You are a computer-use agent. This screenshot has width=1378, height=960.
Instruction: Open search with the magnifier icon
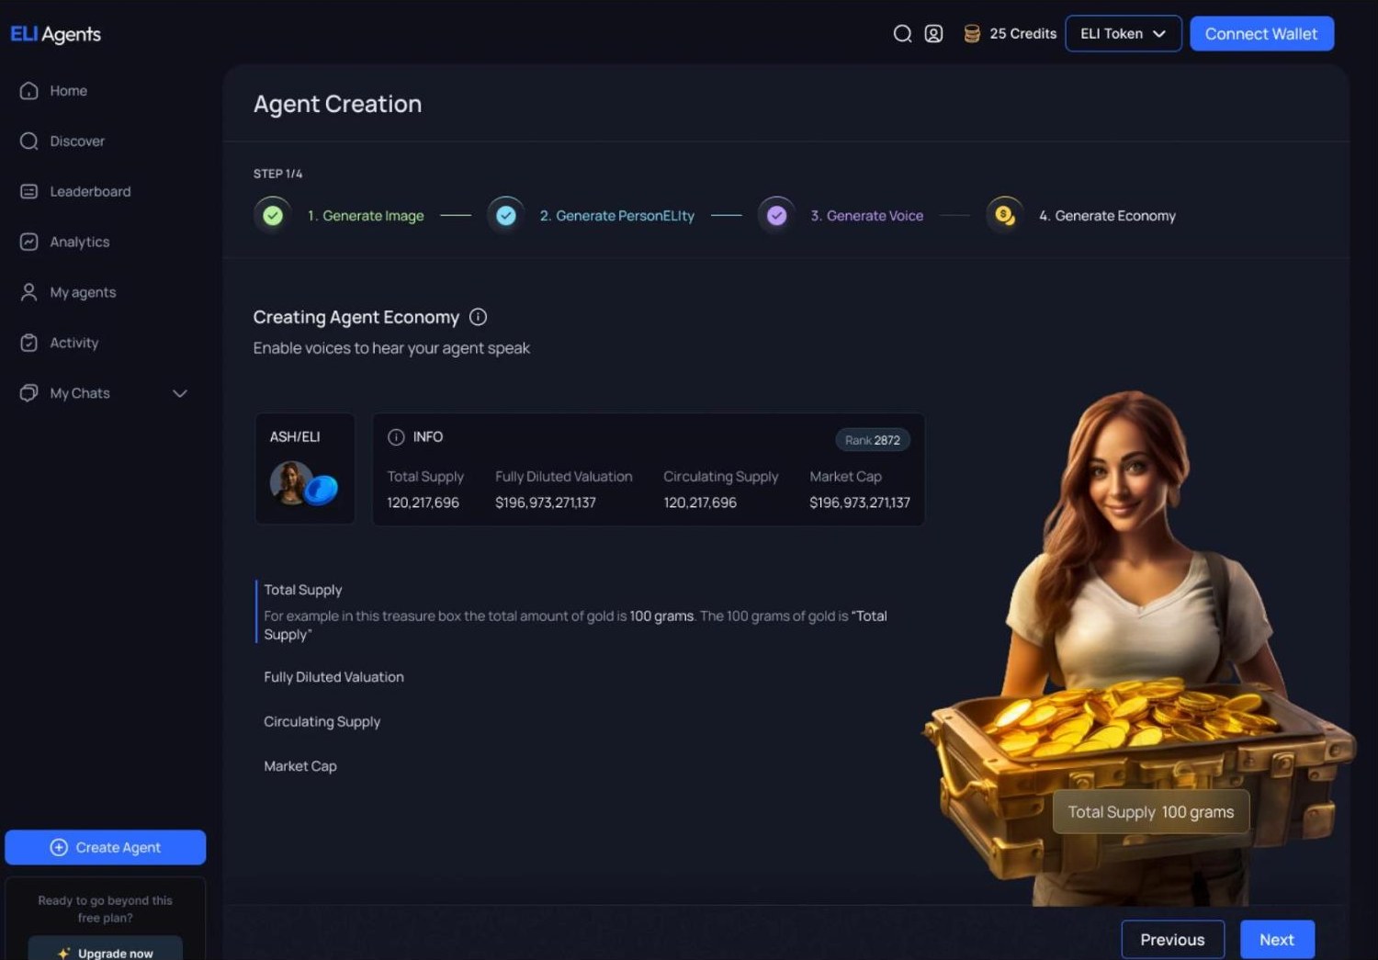coord(902,34)
